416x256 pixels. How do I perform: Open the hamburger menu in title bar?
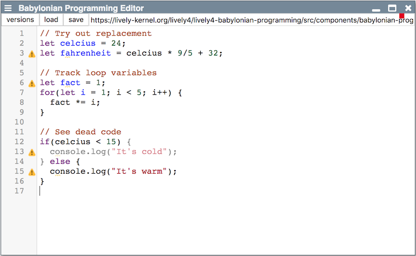point(8,8)
